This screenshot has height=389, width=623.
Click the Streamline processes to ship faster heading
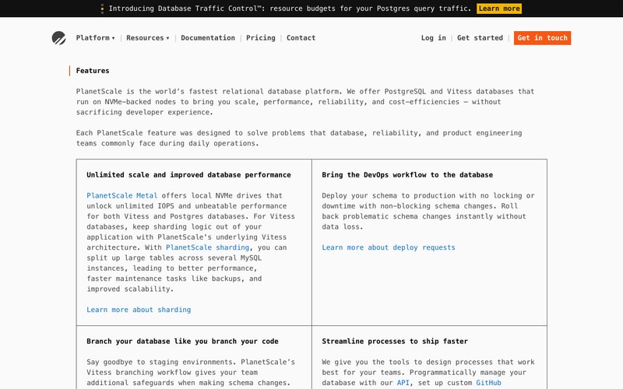pos(395,341)
